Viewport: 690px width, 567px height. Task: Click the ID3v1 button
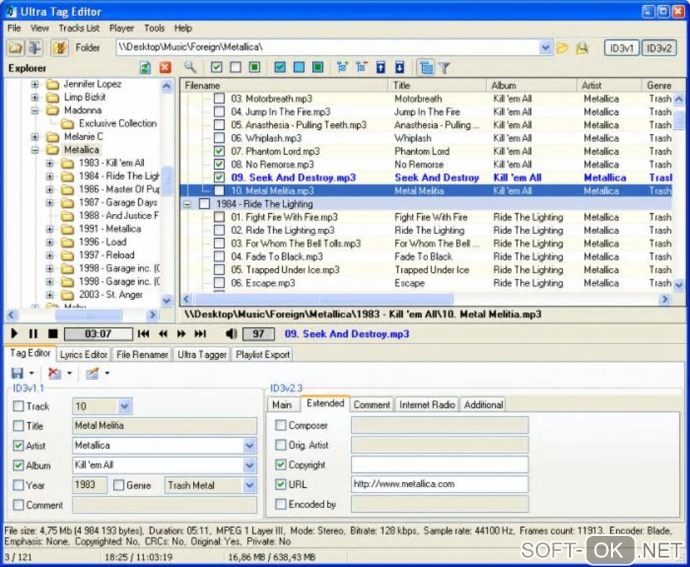[621, 47]
